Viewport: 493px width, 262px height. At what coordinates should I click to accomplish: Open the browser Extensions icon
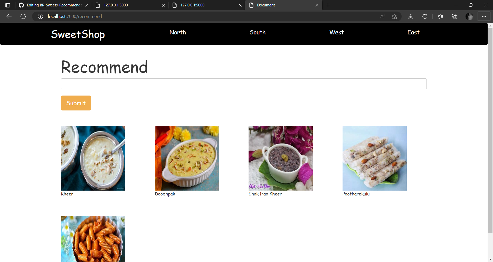click(424, 16)
